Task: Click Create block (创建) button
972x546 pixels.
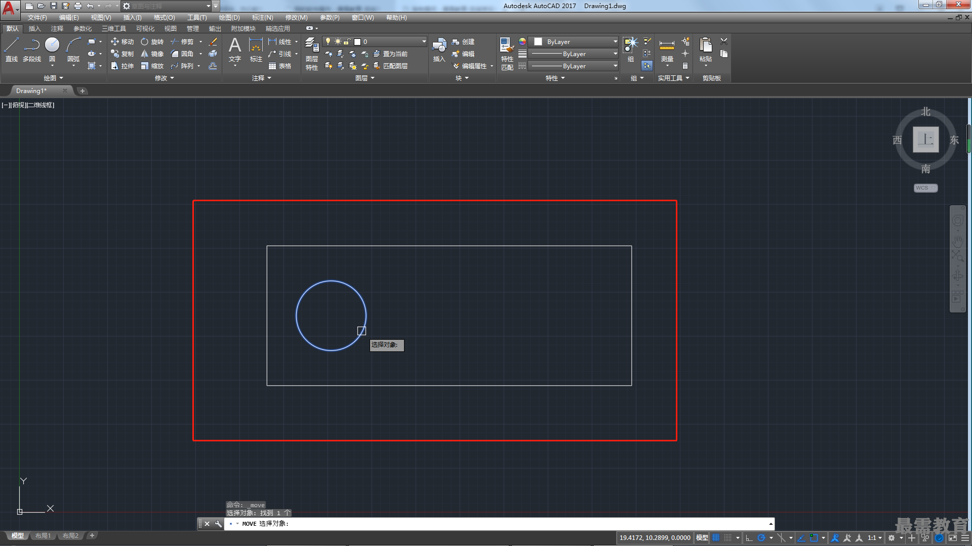Action: pos(463,41)
